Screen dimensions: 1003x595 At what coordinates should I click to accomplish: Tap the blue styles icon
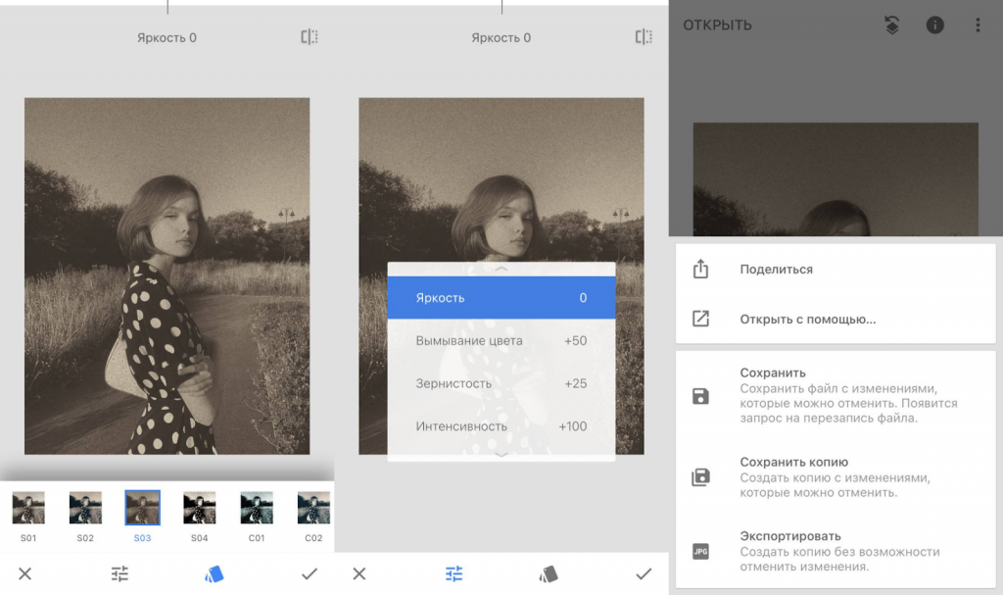point(215,574)
